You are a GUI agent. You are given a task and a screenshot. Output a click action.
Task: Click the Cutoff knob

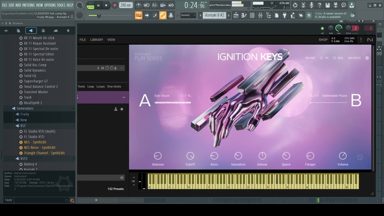190,156
